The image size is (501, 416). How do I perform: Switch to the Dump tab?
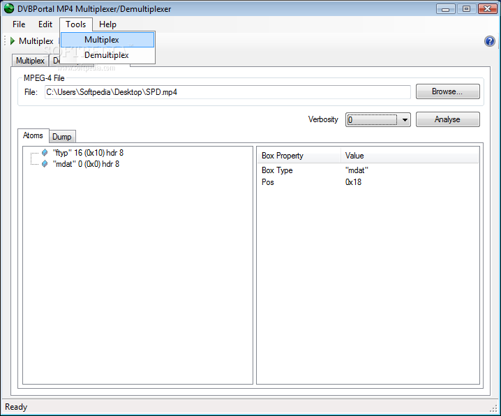(62, 137)
